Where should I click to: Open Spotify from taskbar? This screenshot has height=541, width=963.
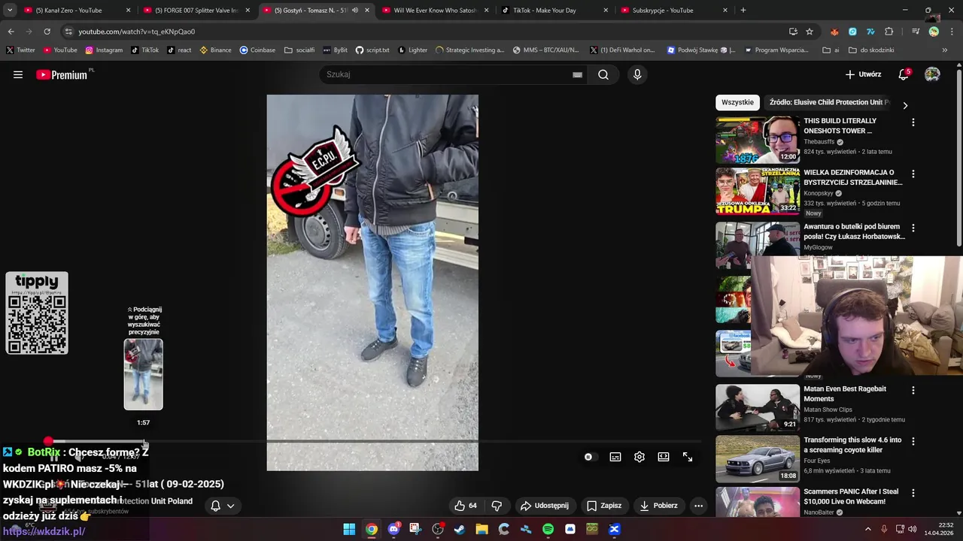tap(548, 529)
